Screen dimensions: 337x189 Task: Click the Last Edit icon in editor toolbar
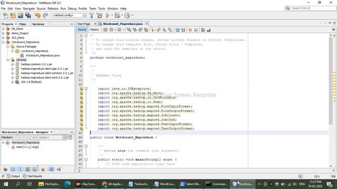tap(105, 30)
